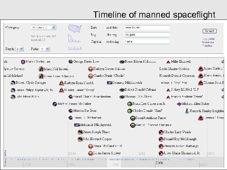
Task: Click mission patch beside Lloyd Blaine Hammond, Jr.
Action: tap(161, 153)
